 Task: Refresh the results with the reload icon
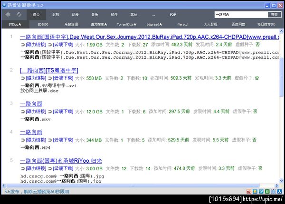tap(19, 15)
